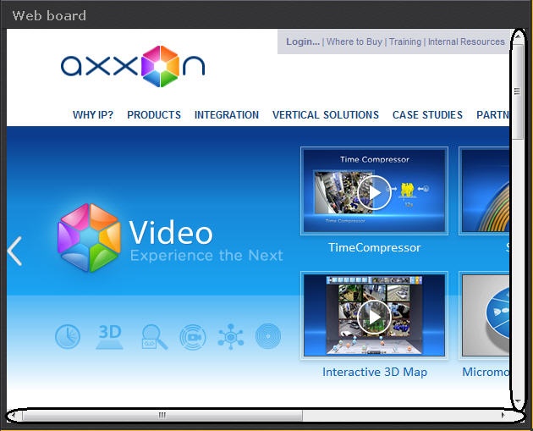Select the camera target feature icon
This screenshot has height=431, width=533.
pos(193,337)
